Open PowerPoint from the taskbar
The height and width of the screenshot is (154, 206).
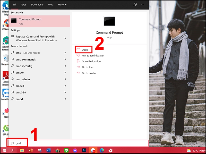[31, 150]
